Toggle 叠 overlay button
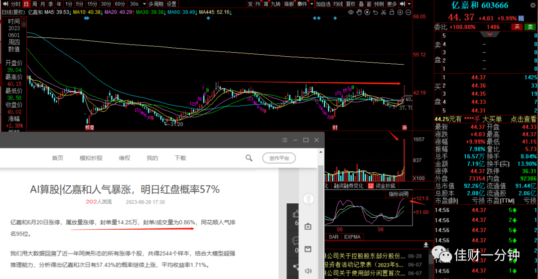 [x=361, y=4]
